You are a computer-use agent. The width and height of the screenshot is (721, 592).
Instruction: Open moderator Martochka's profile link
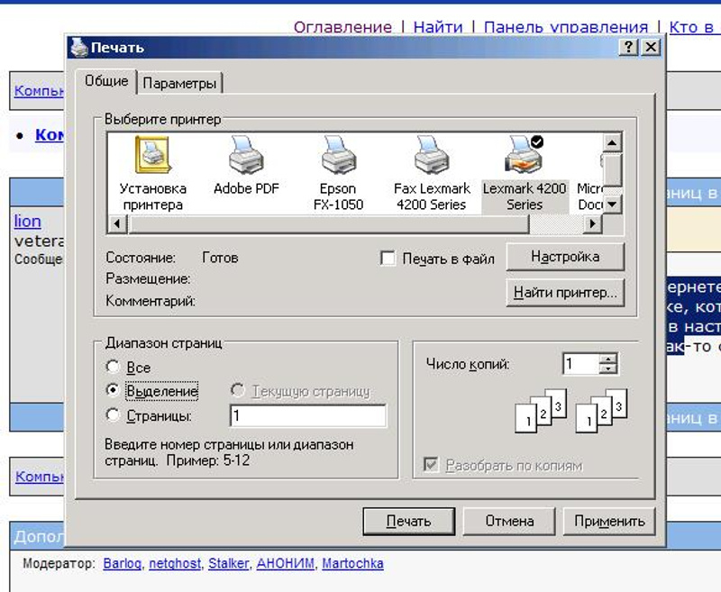[352, 563]
